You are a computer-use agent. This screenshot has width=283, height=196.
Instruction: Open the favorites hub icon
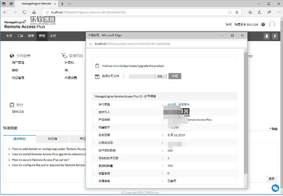click(x=250, y=12)
